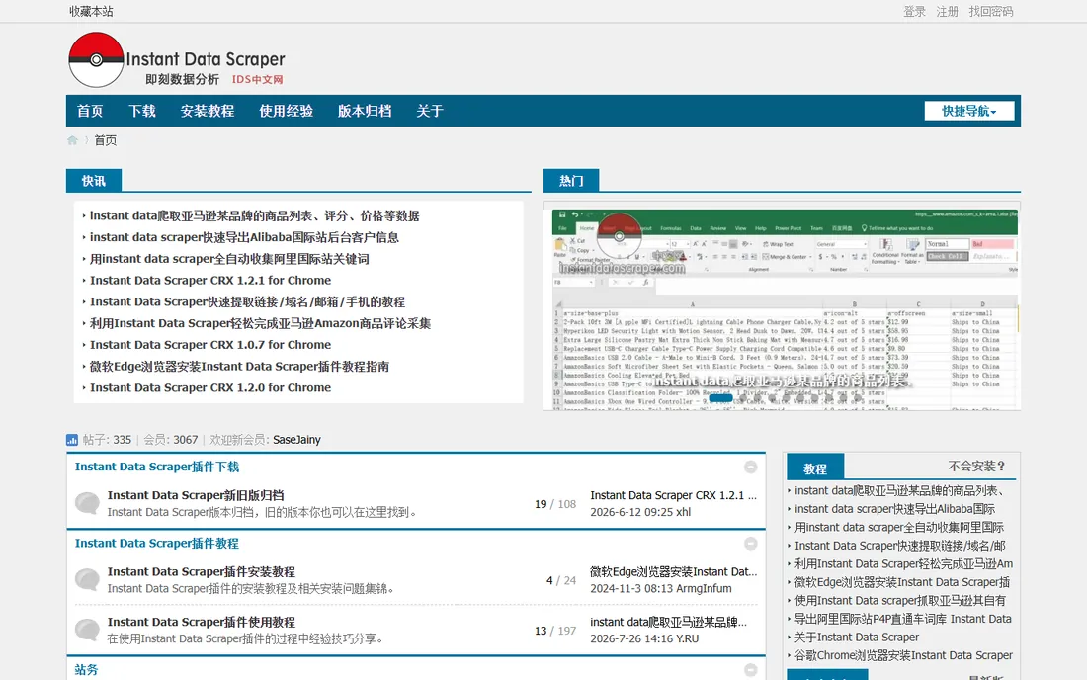Viewport: 1087px width, 680px height.
Task: Open the 安装教程 nav menu item
Action: point(208,111)
